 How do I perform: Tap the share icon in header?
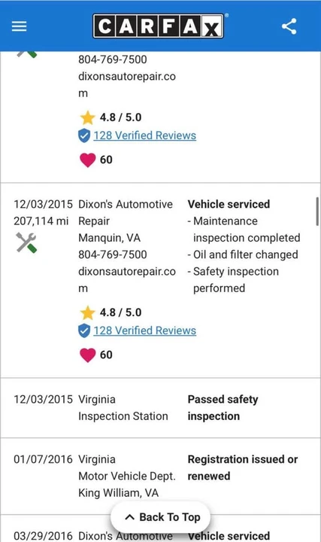click(289, 26)
